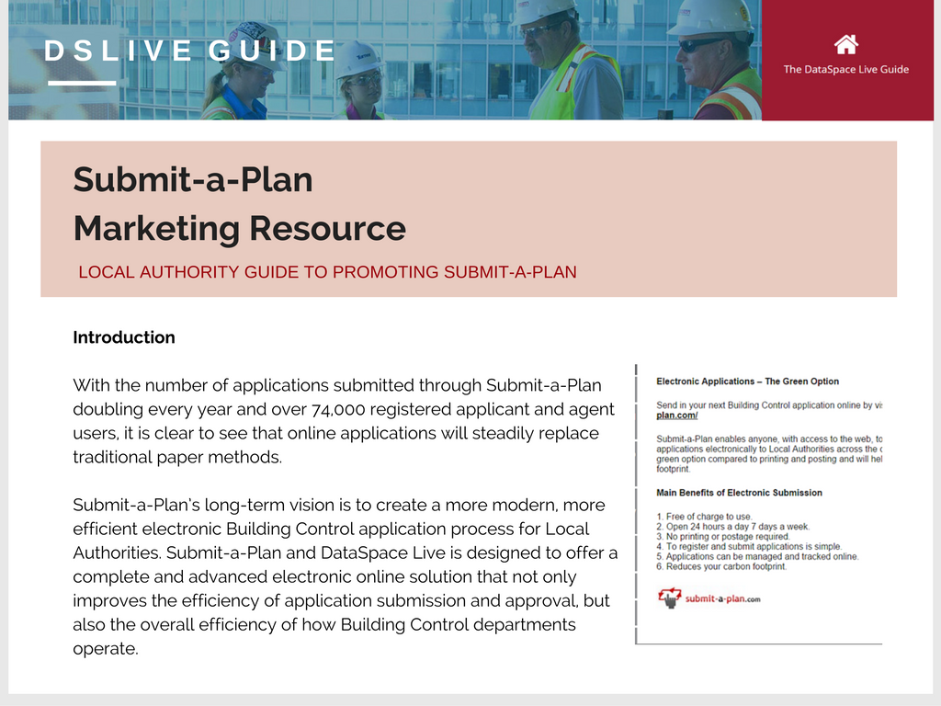The height and width of the screenshot is (706, 941).
Task: Click the DSLIVE GUIDE header title
Action: click(x=189, y=51)
